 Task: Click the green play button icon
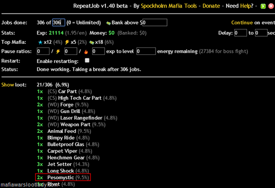(263, 6)
